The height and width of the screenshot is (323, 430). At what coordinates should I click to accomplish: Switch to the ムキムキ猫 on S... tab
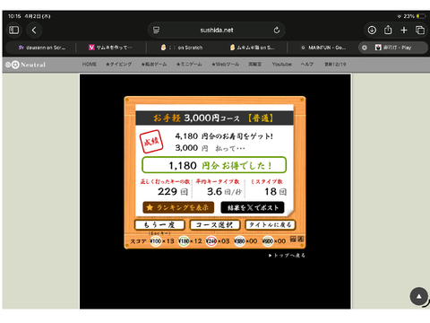(x=252, y=48)
